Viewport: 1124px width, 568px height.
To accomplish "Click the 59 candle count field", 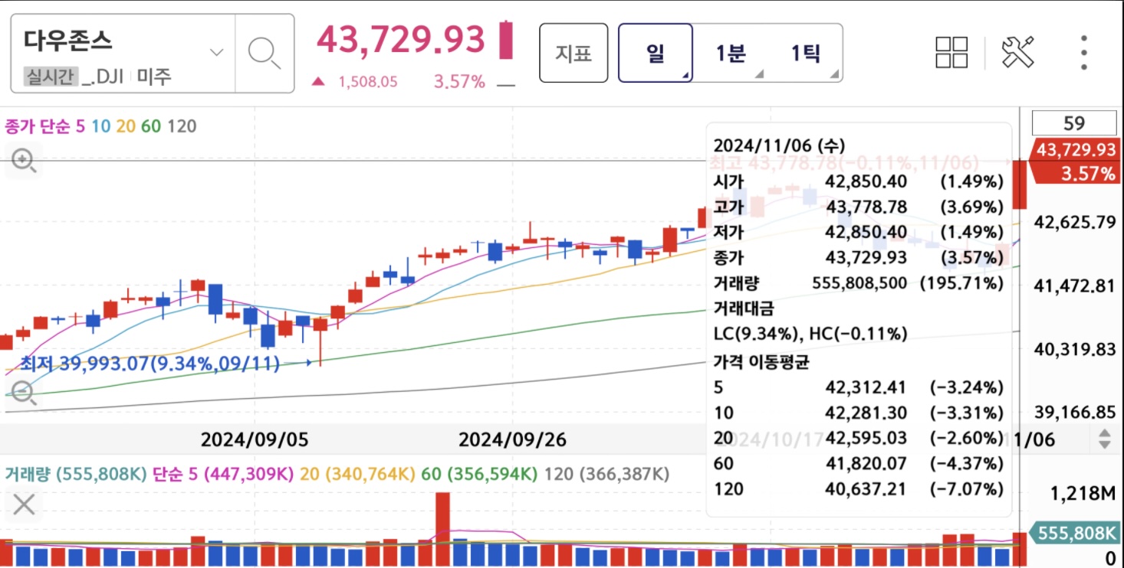I will (x=1074, y=123).
